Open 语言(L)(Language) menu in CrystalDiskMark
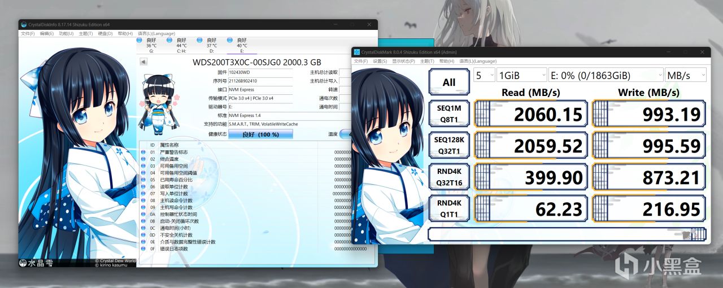723x288 pixels. pos(478,61)
